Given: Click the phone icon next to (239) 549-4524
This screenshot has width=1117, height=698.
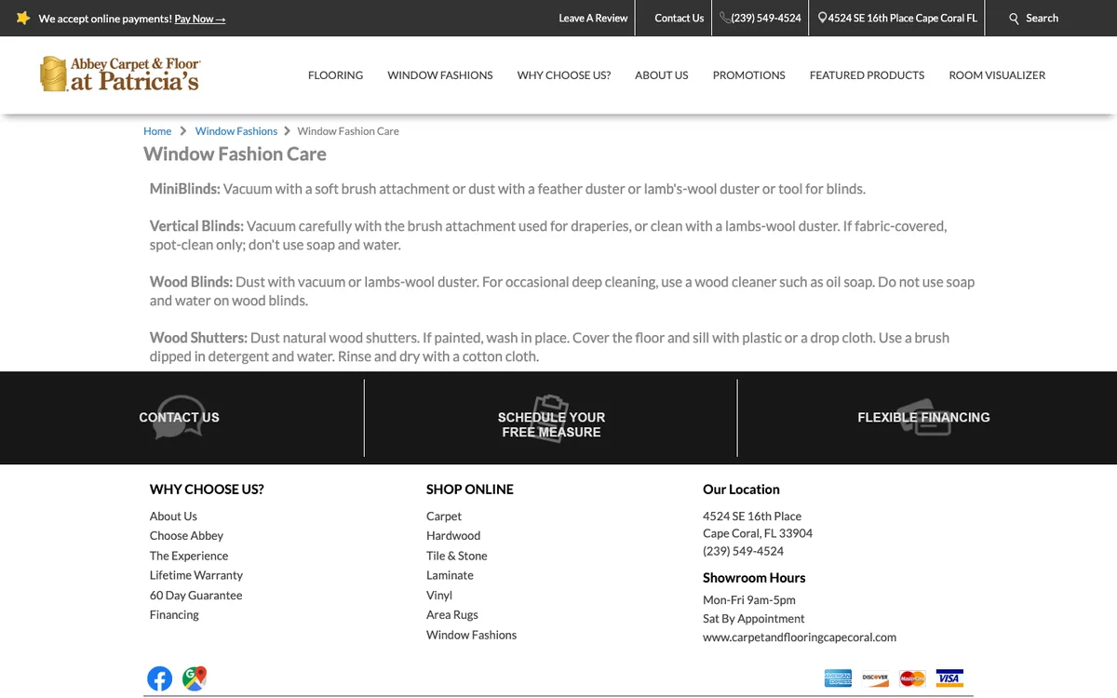Looking at the screenshot, I should tap(725, 18).
